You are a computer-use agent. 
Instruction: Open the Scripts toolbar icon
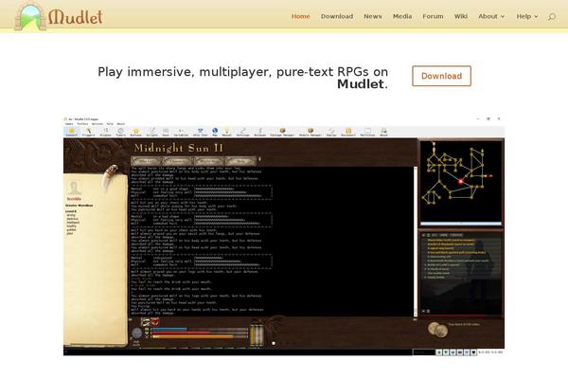[152, 132]
